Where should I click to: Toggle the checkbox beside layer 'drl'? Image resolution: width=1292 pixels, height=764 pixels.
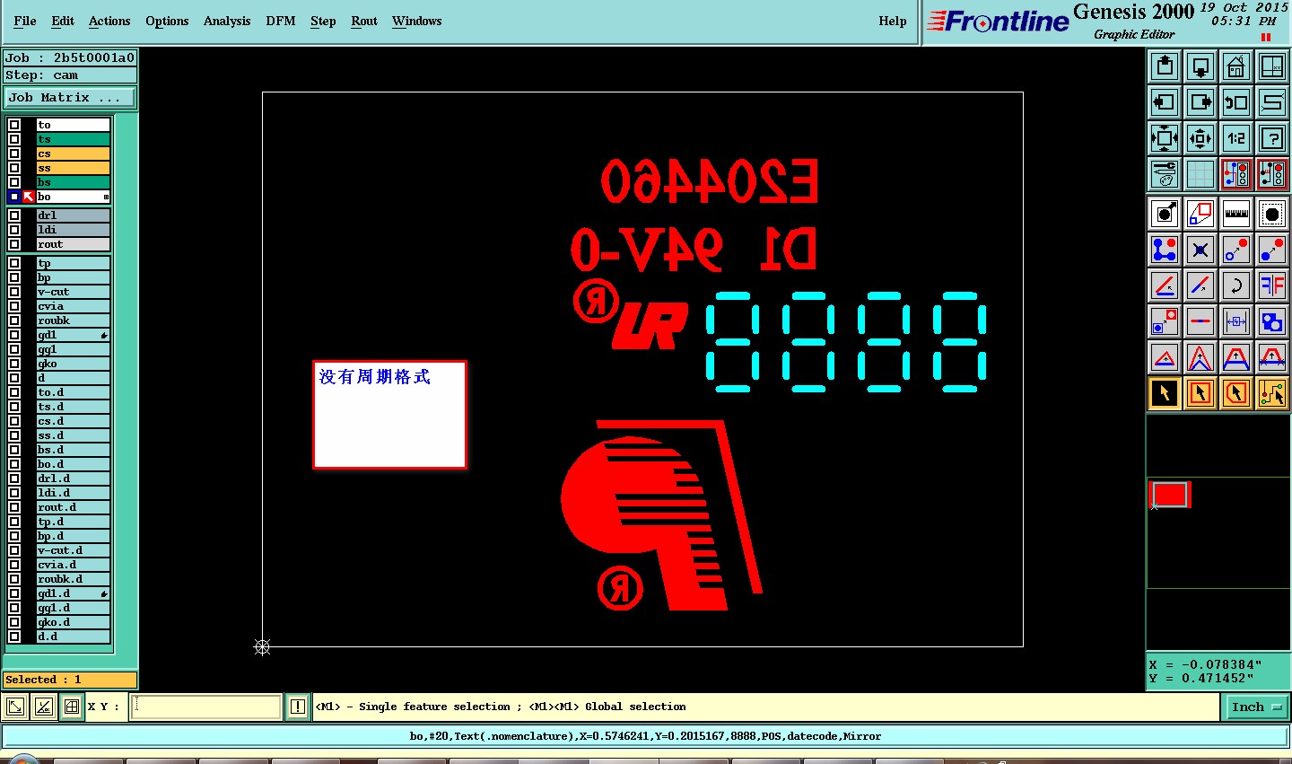pos(14,215)
